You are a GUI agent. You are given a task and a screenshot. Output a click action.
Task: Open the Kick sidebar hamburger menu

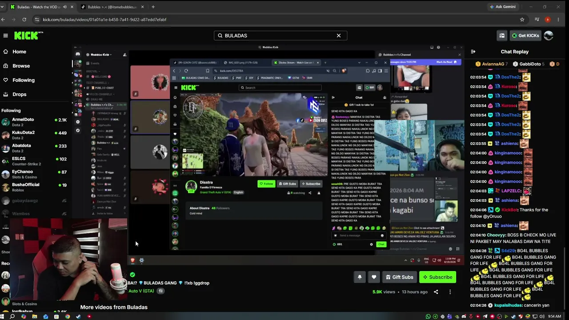tap(5, 36)
